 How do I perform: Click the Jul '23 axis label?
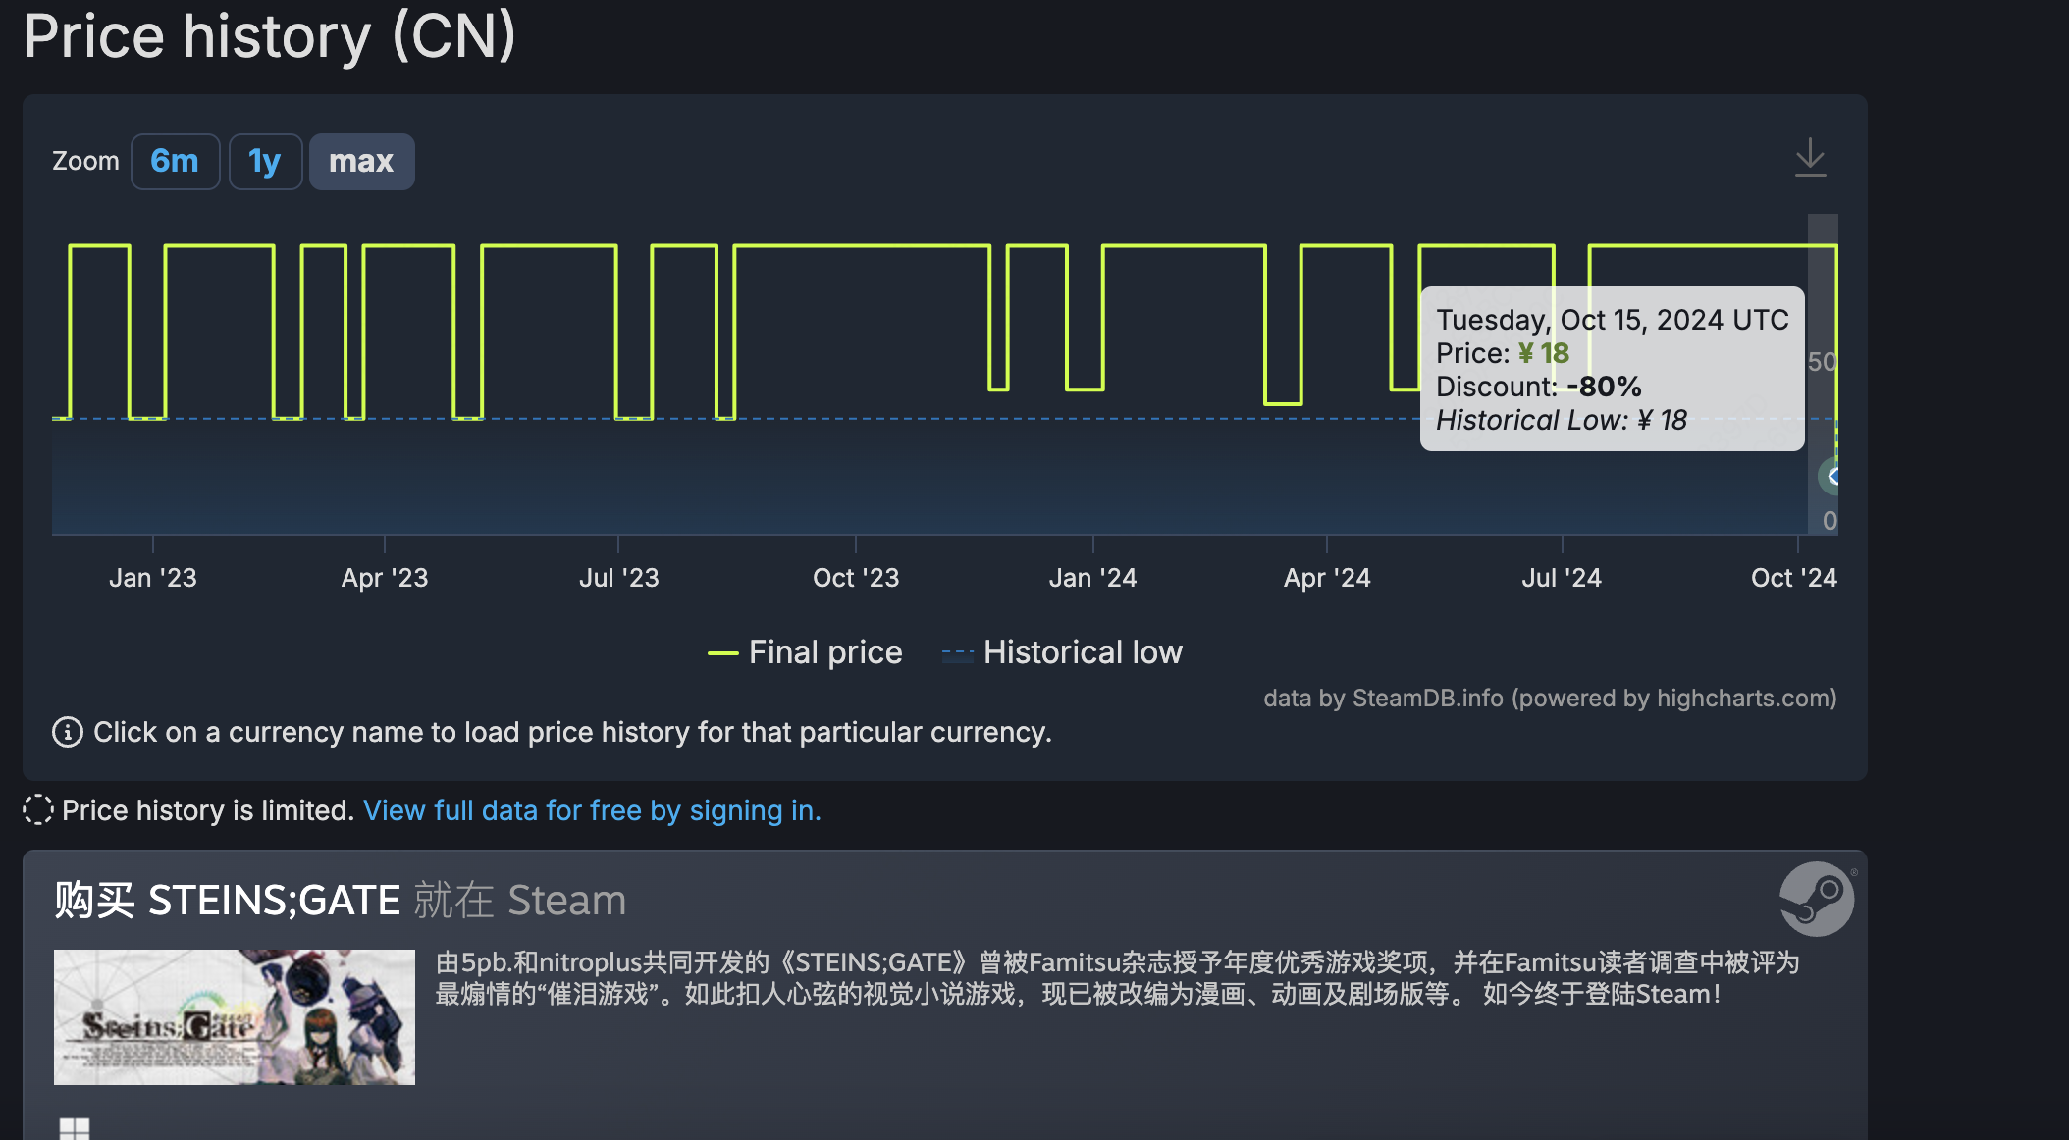tap(619, 578)
